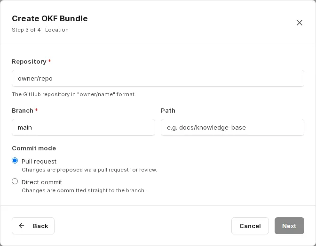Click the GitHub repository format helper text
Screen dimensions: 316x246
point(74,94)
